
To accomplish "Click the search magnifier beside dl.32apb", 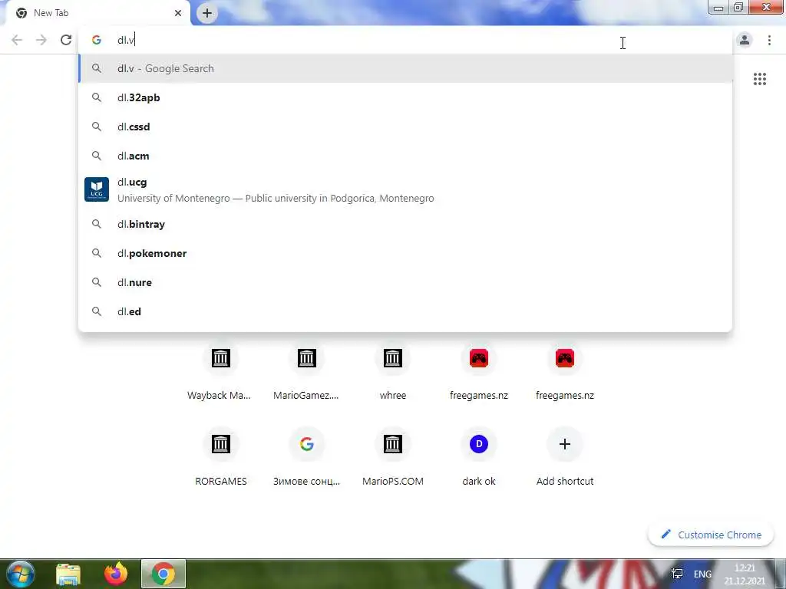I will point(97,97).
